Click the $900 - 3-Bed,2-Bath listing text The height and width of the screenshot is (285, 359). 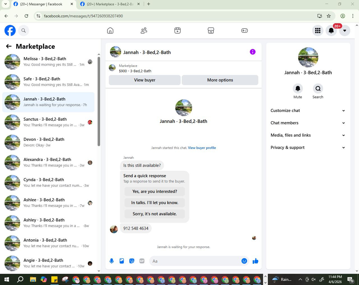135,71
